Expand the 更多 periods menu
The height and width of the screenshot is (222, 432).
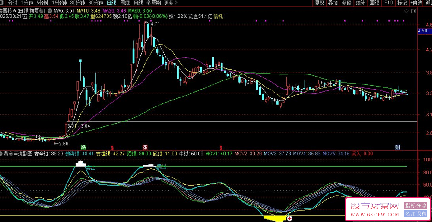pyautogui.click(x=170, y=3)
